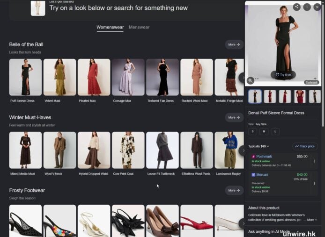Click the Try it on button

(x=283, y=75)
